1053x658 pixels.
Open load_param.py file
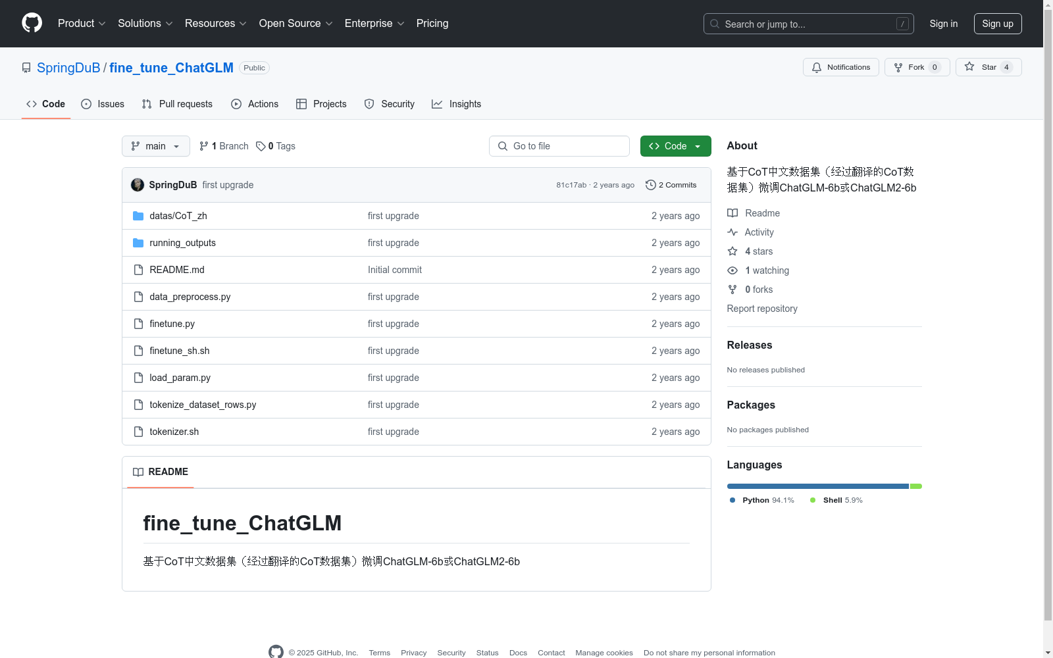point(180,378)
